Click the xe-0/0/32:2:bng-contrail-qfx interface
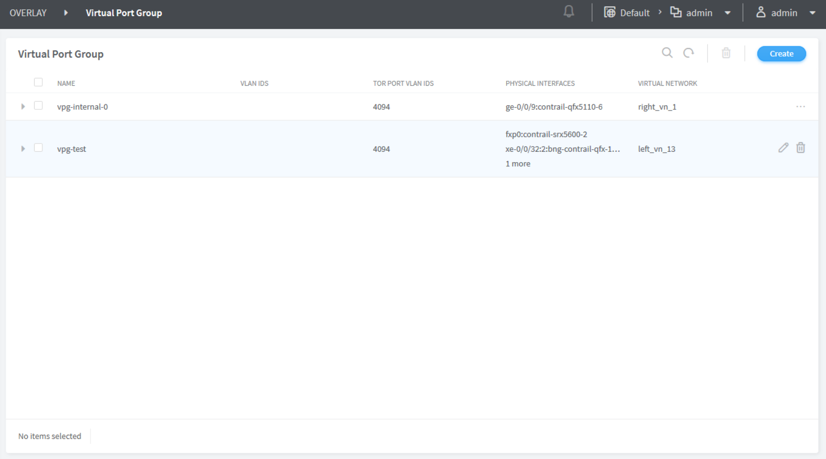 coord(563,149)
